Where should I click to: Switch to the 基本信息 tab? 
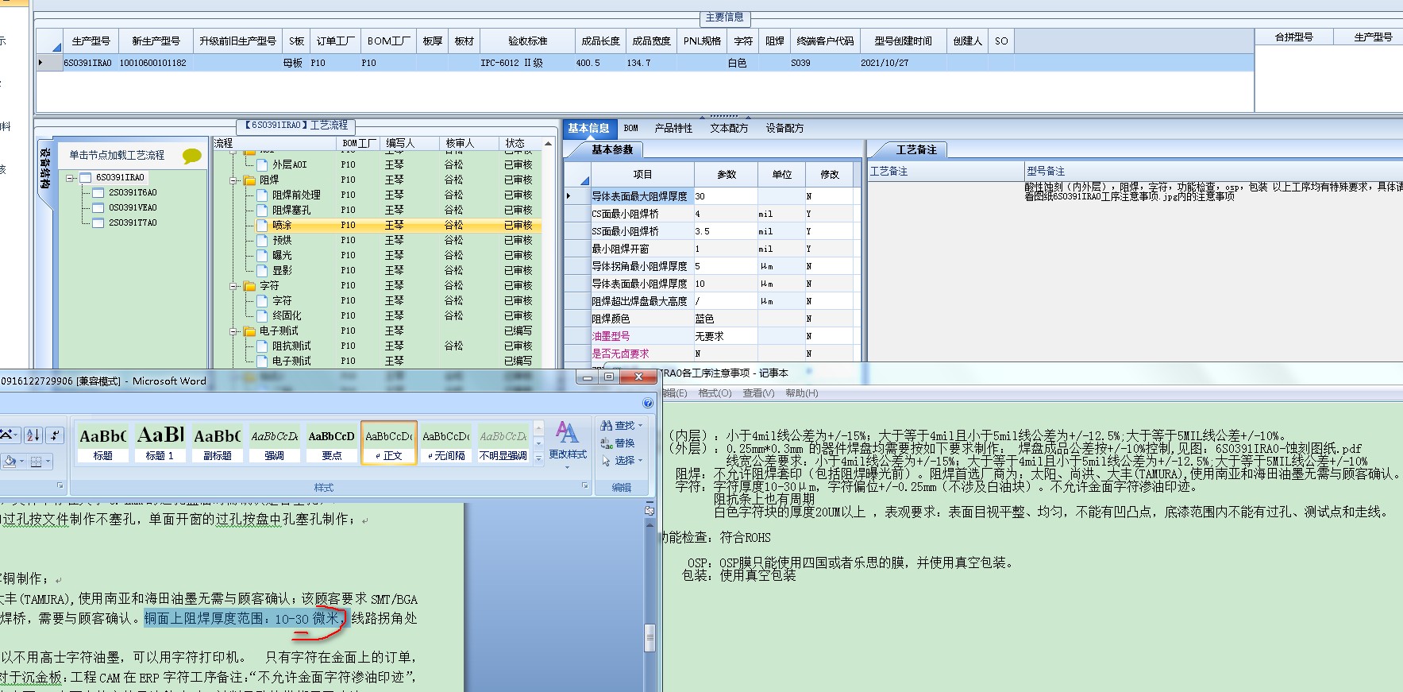(x=588, y=128)
